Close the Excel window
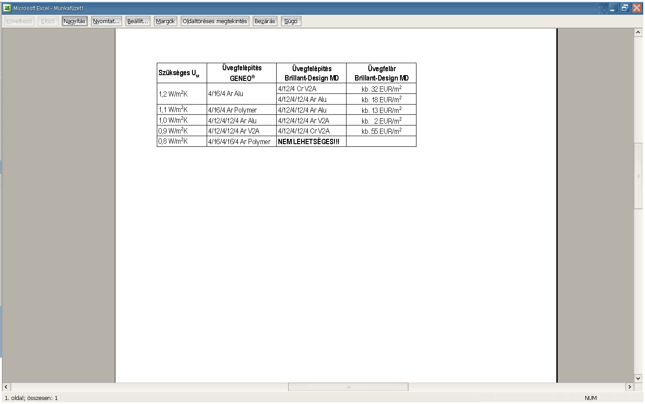 637,8
